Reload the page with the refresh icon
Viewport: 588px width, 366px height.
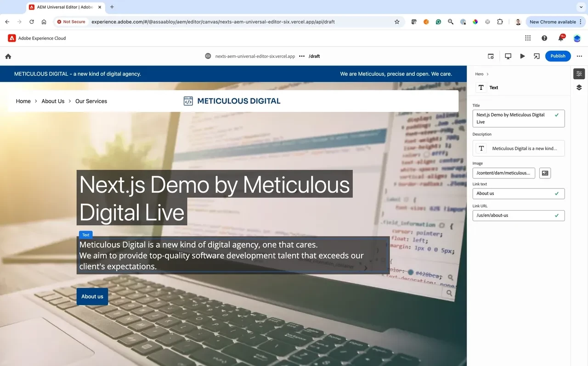[x=32, y=22]
